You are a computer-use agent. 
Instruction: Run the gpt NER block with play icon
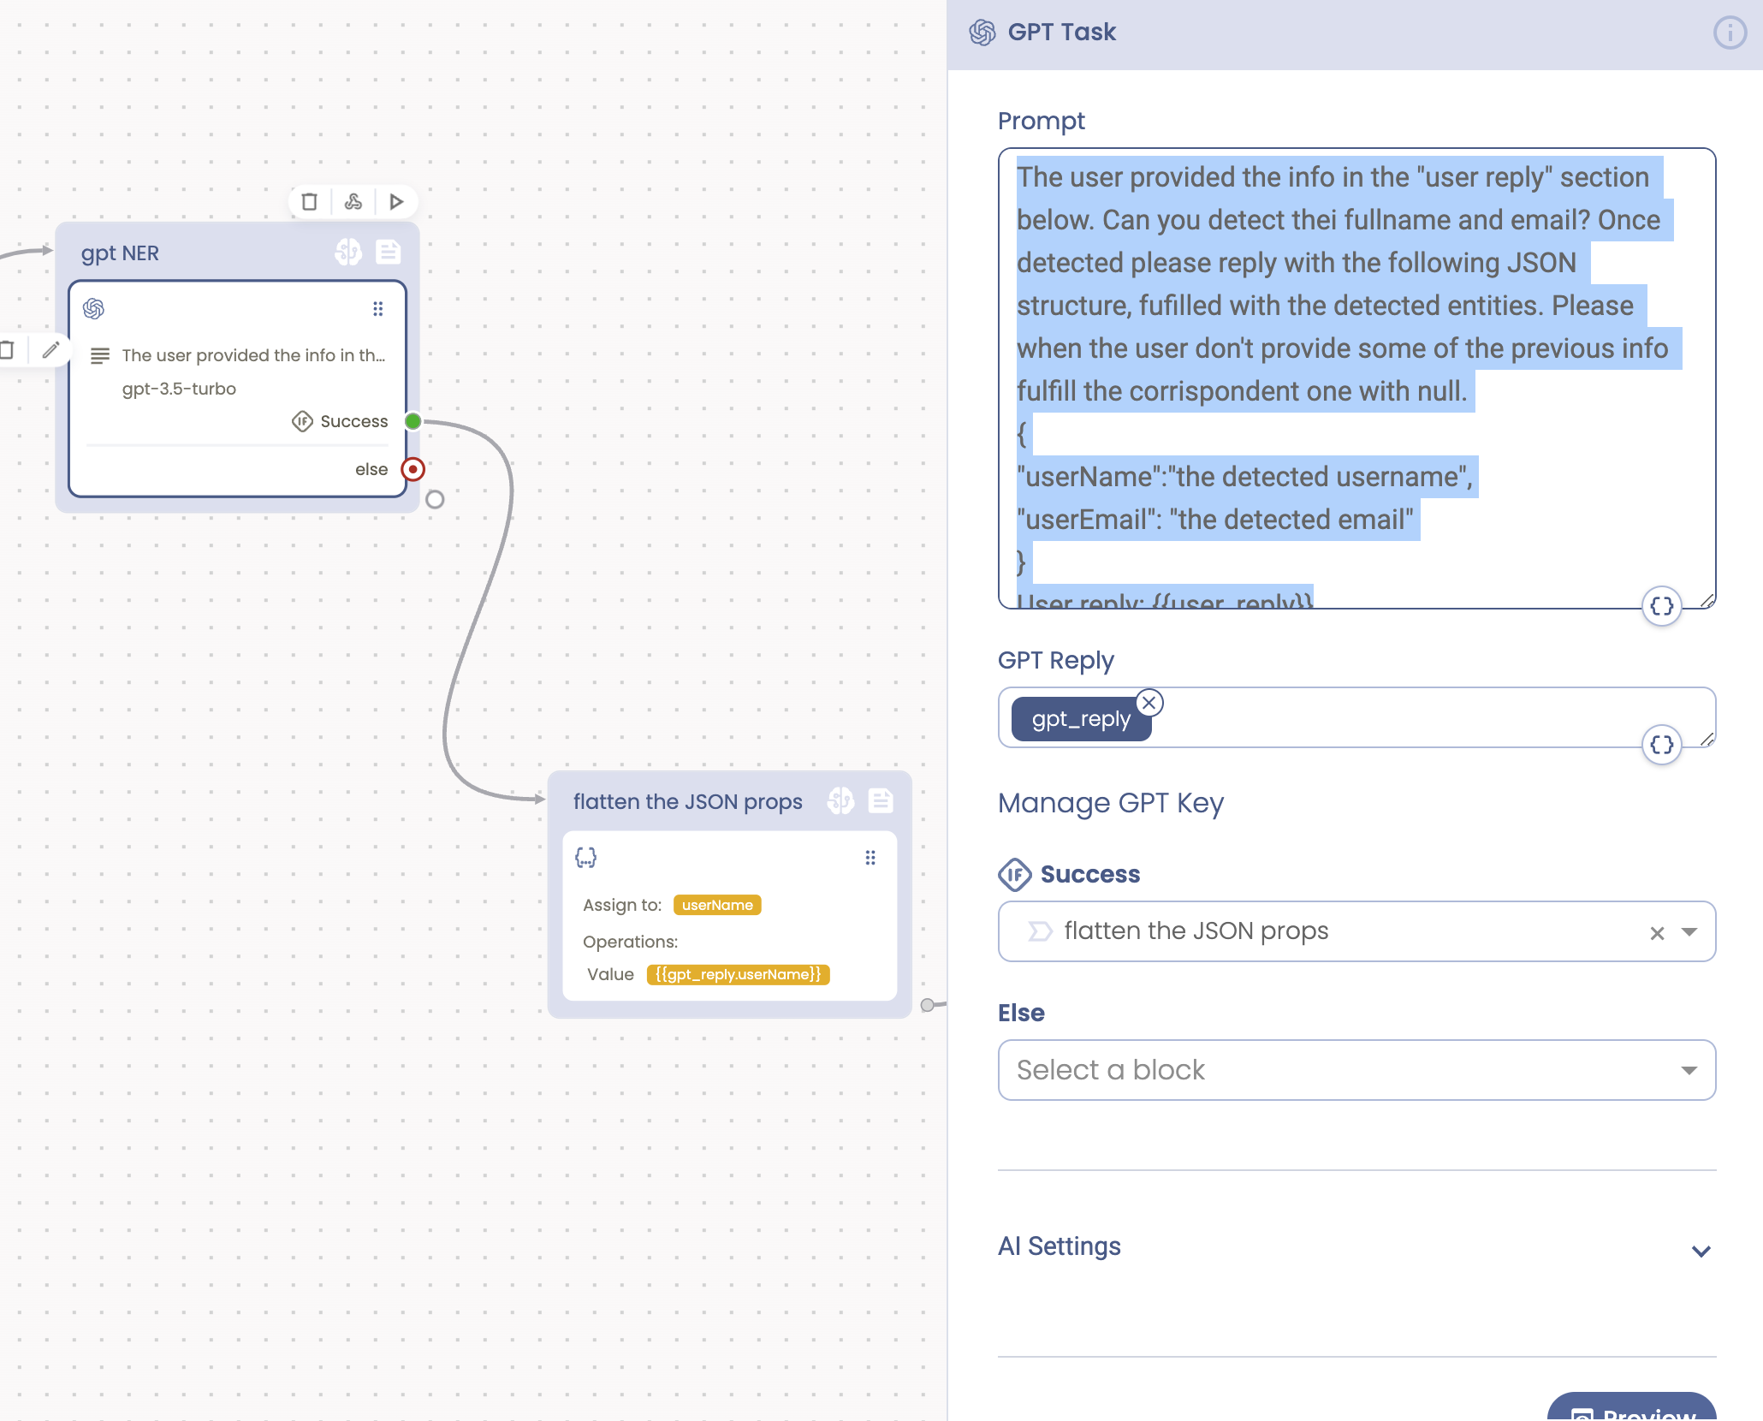[x=396, y=202]
